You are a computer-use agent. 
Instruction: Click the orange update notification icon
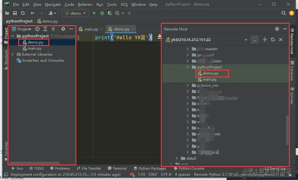292,13
